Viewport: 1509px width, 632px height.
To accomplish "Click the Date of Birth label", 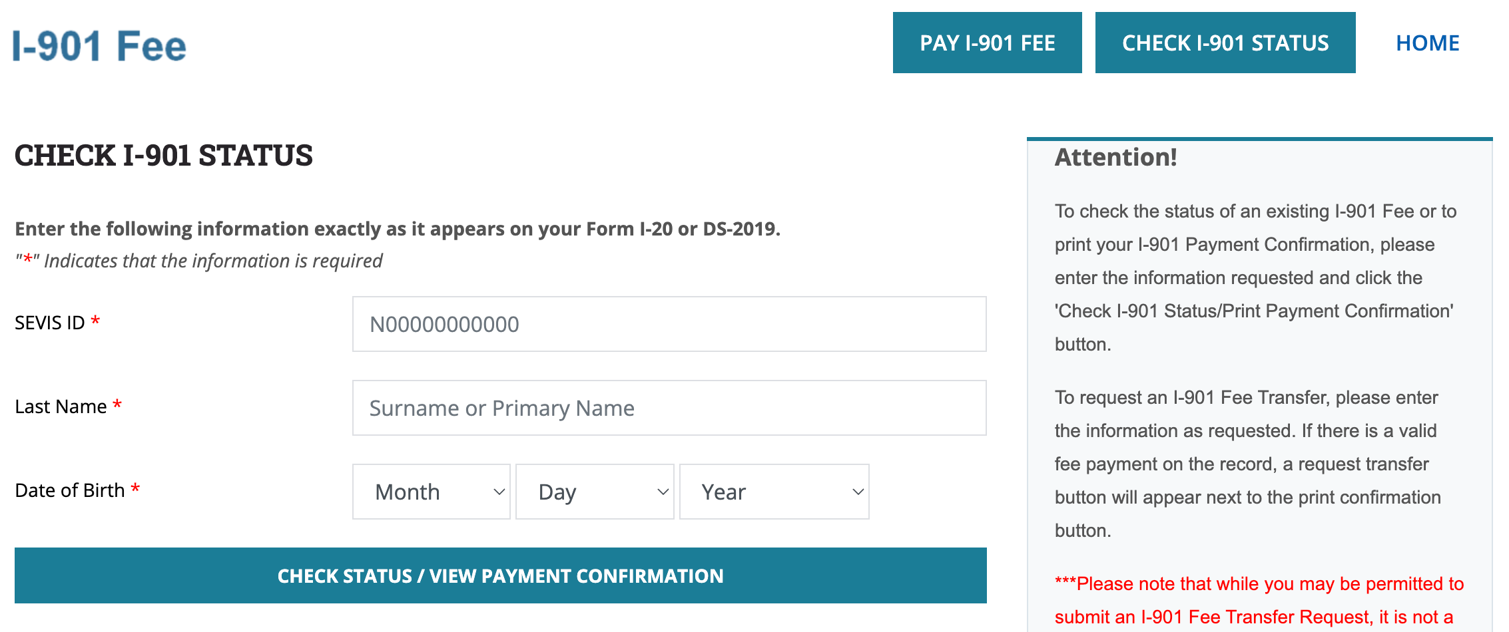I will pyautogui.click(x=70, y=490).
